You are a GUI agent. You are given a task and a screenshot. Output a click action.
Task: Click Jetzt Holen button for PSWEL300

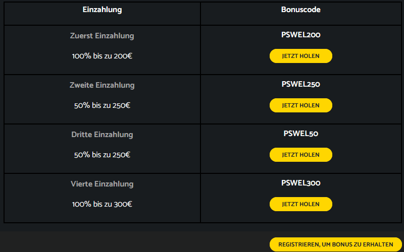coord(300,204)
